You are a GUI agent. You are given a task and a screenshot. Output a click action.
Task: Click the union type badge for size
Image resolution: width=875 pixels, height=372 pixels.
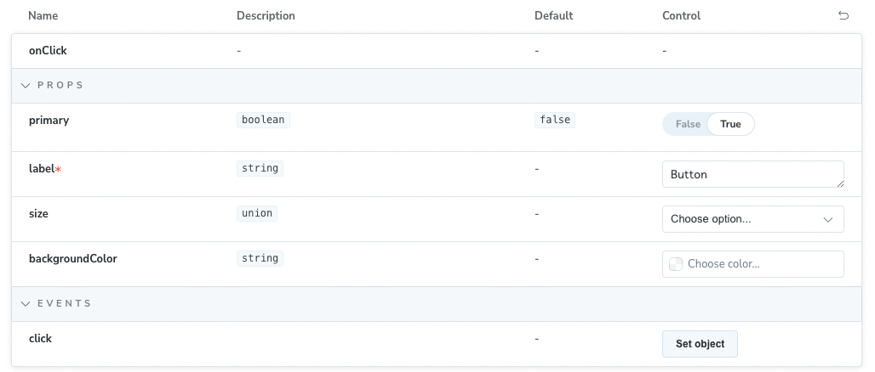[257, 213]
